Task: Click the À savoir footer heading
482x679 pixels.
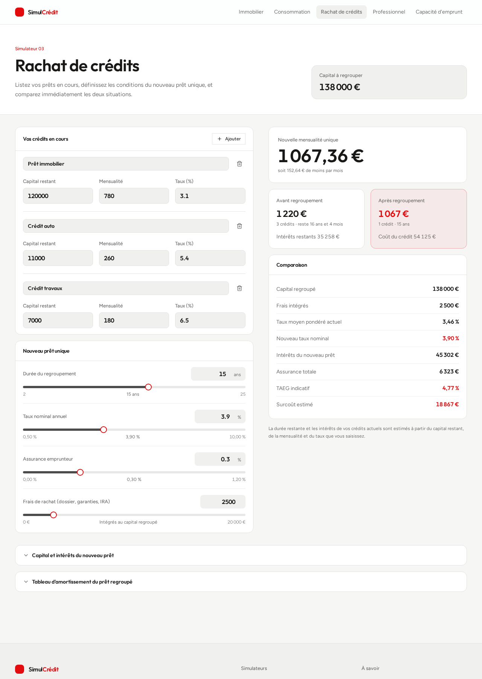Action: click(371, 668)
